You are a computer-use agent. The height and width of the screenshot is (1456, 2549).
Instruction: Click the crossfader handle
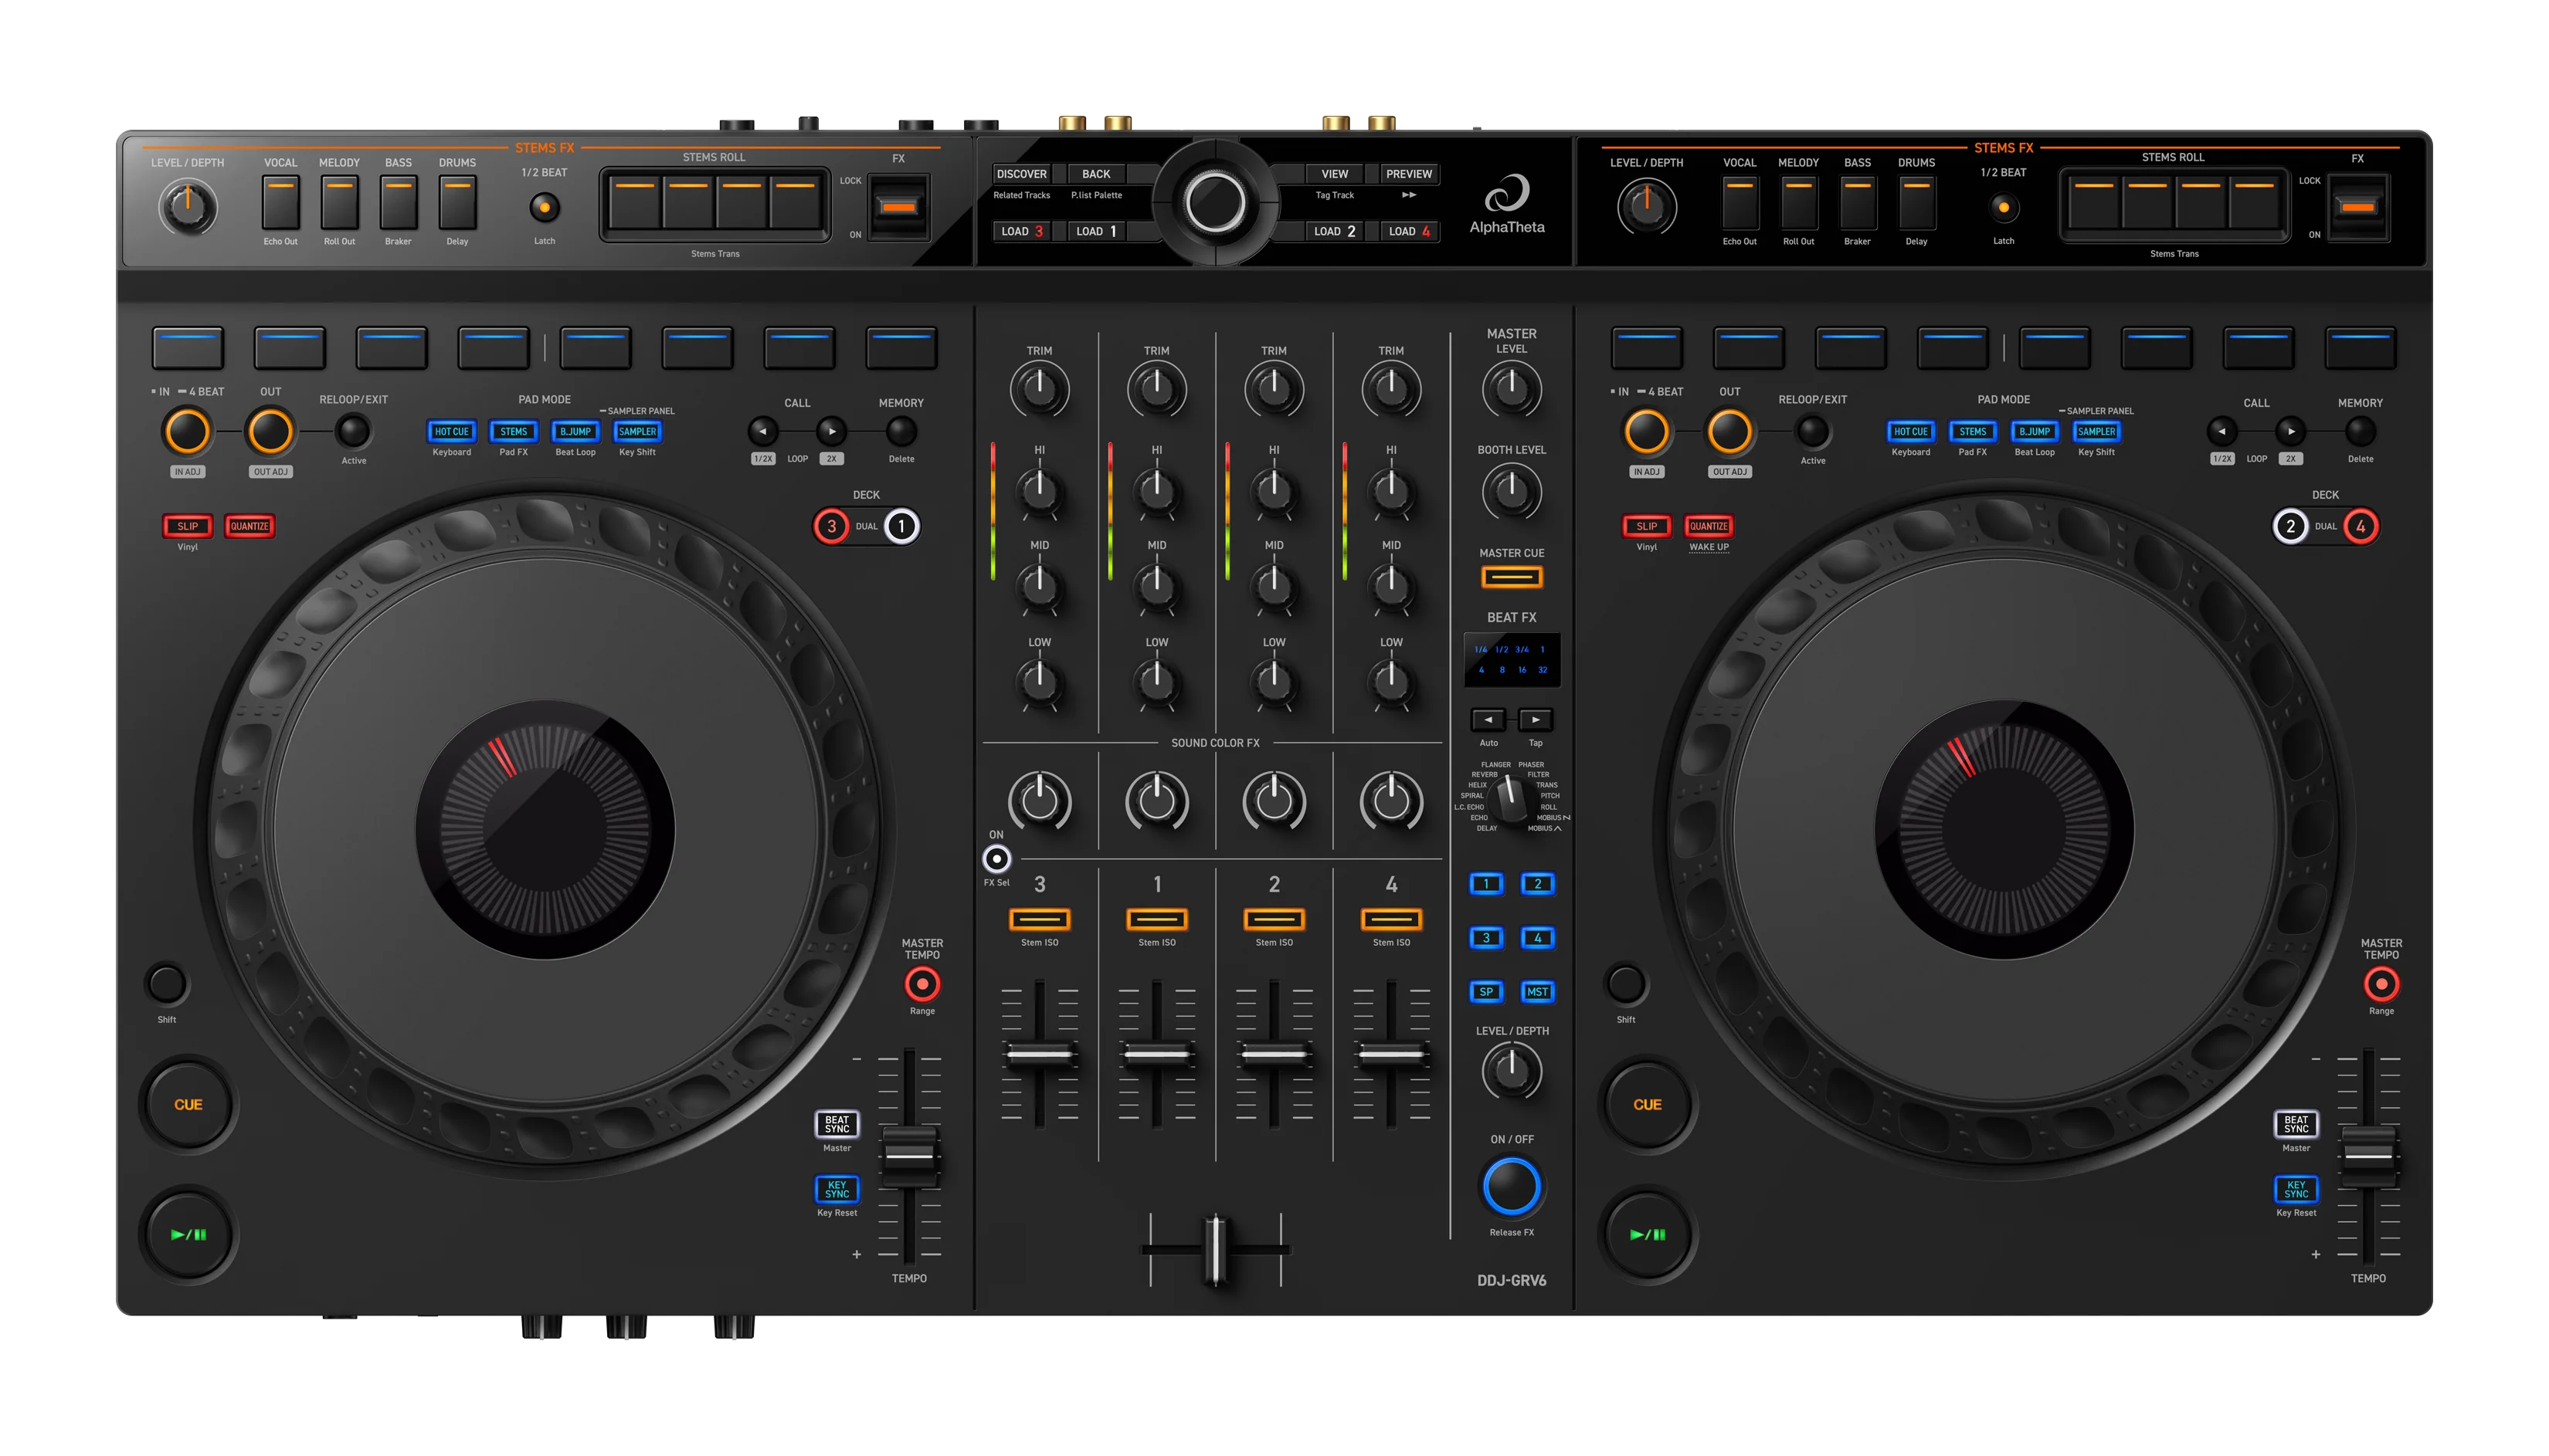point(1216,1249)
